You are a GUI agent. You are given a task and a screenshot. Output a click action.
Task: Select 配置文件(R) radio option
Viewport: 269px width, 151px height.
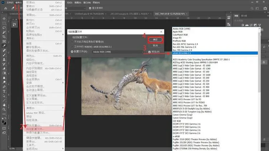pos(72,52)
